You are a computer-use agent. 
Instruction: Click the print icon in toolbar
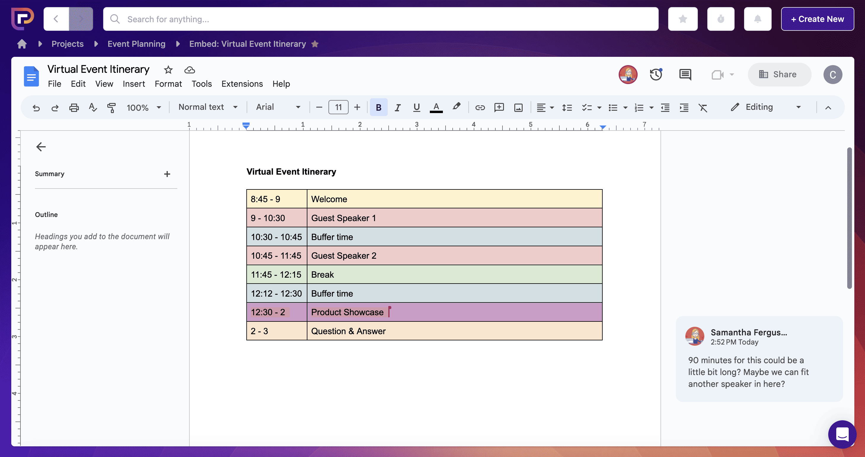tap(74, 107)
